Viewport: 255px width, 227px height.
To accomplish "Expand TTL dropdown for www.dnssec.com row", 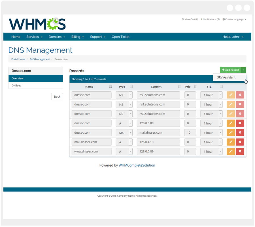I will pyautogui.click(x=220, y=152).
